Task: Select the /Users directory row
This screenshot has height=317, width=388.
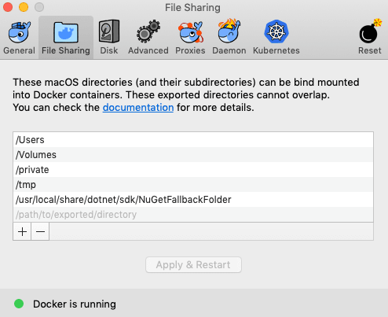Action: tap(193, 140)
